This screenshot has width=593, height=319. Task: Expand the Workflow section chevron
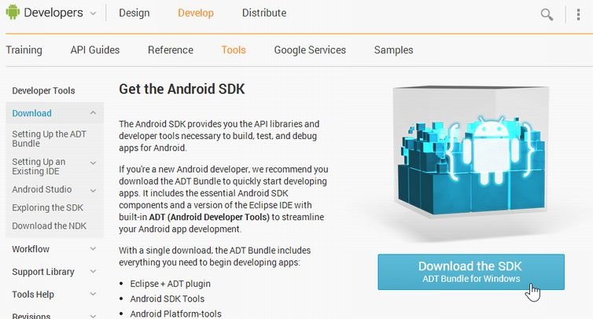pyautogui.click(x=93, y=249)
